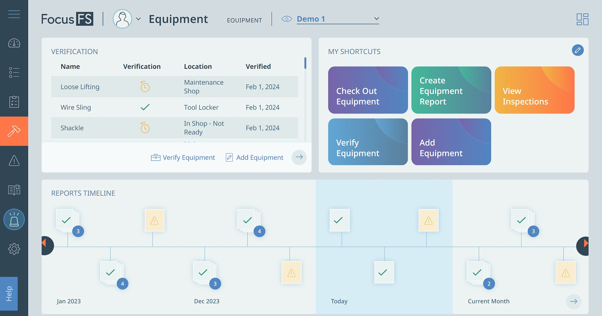Click the Add Equipment link in Verification panel
602x316 pixels.
254,157
